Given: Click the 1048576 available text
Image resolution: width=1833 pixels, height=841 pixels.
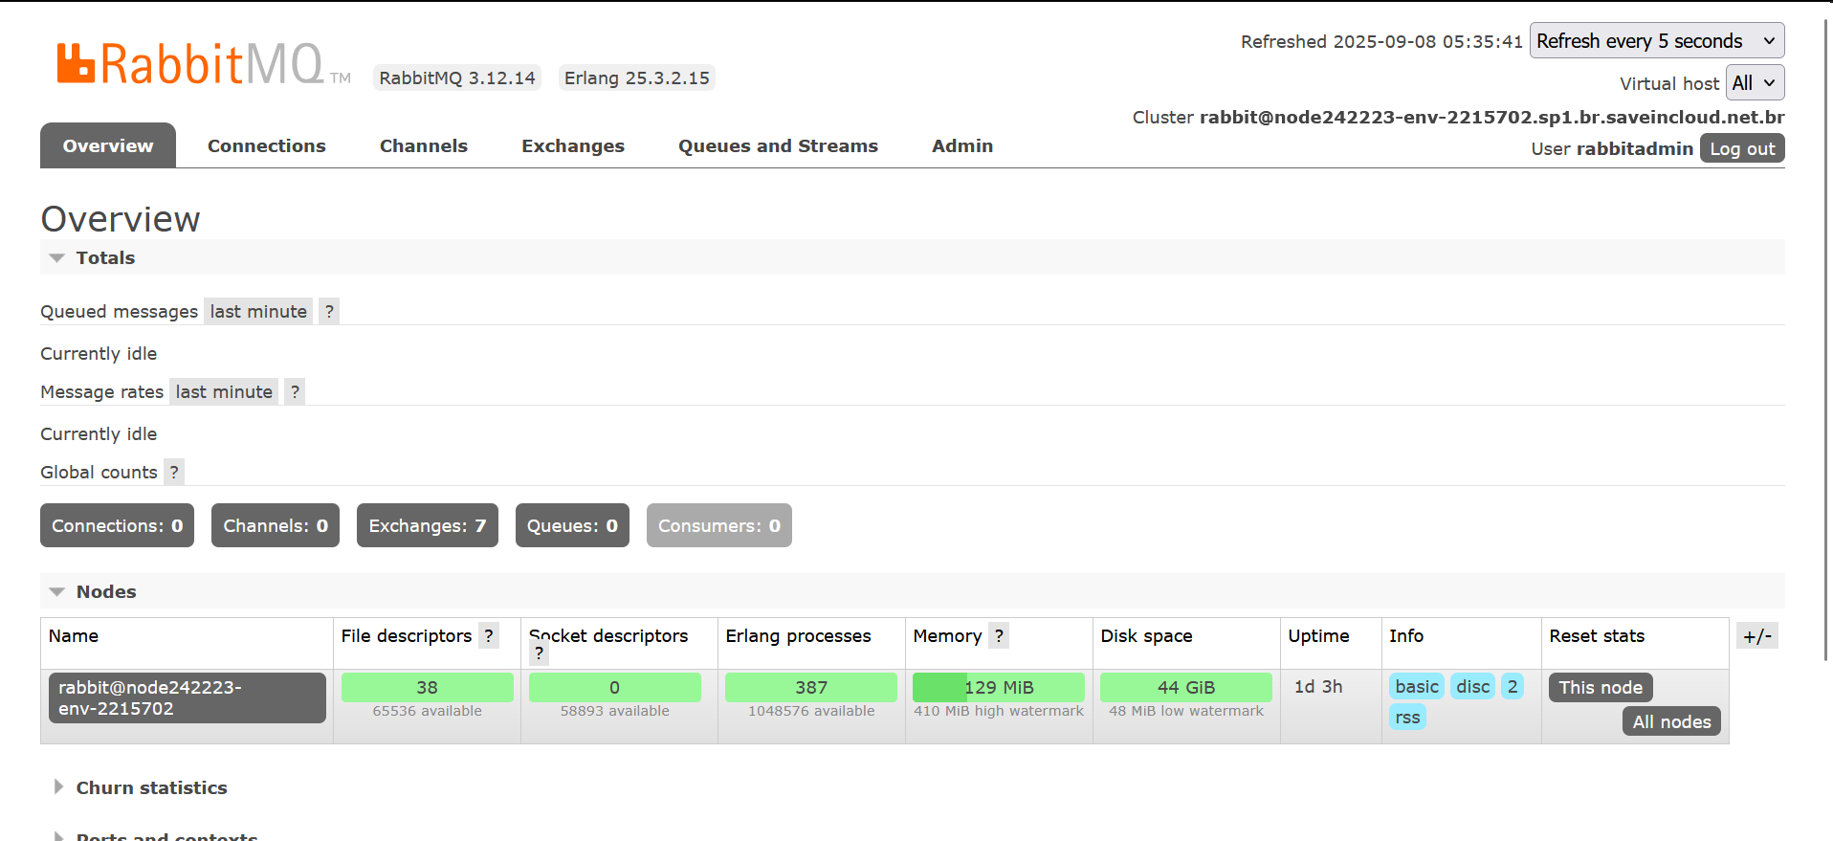Looking at the screenshot, I should coord(811,711).
